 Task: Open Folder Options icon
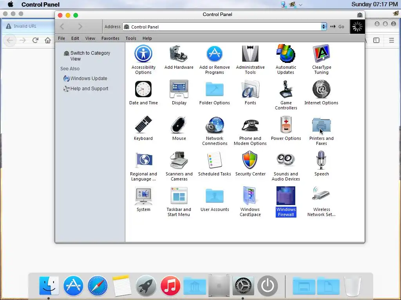(x=214, y=89)
